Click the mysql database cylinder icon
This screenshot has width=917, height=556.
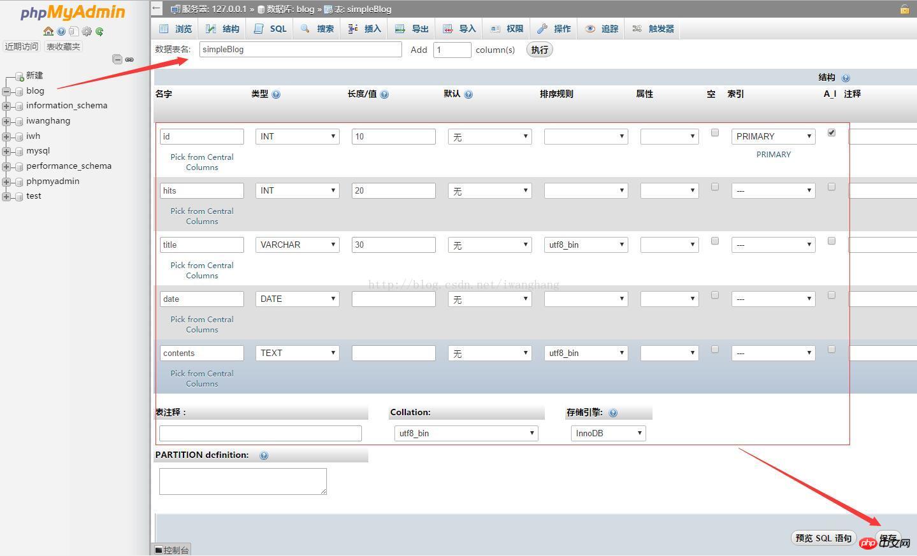(x=19, y=151)
